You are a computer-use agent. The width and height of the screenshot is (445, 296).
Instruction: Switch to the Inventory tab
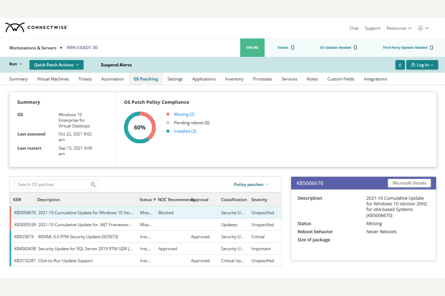[234, 79]
